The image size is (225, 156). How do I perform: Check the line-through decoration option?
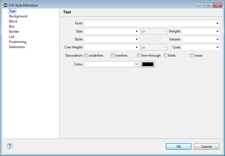point(139,56)
